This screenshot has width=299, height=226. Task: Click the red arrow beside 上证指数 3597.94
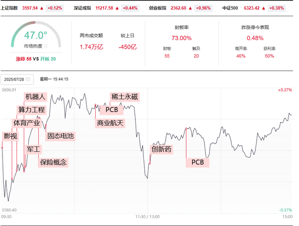42,8
